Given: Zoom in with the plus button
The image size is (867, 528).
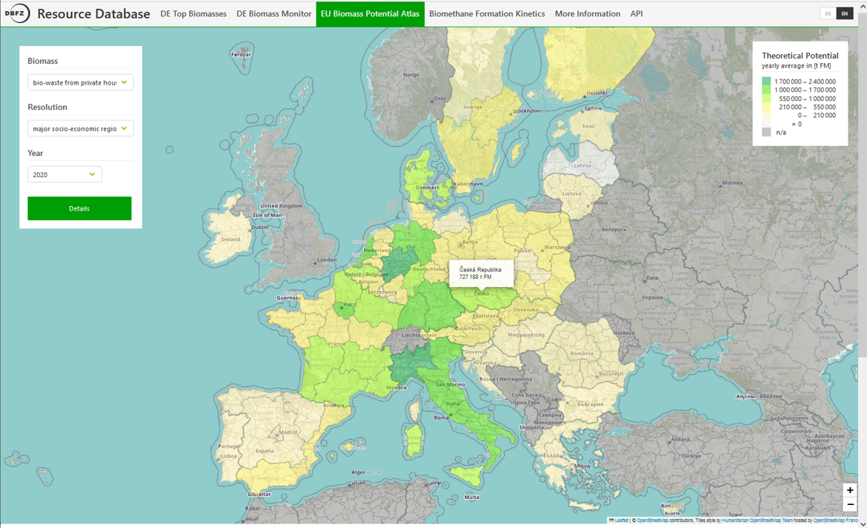Looking at the screenshot, I should pyautogui.click(x=850, y=490).
